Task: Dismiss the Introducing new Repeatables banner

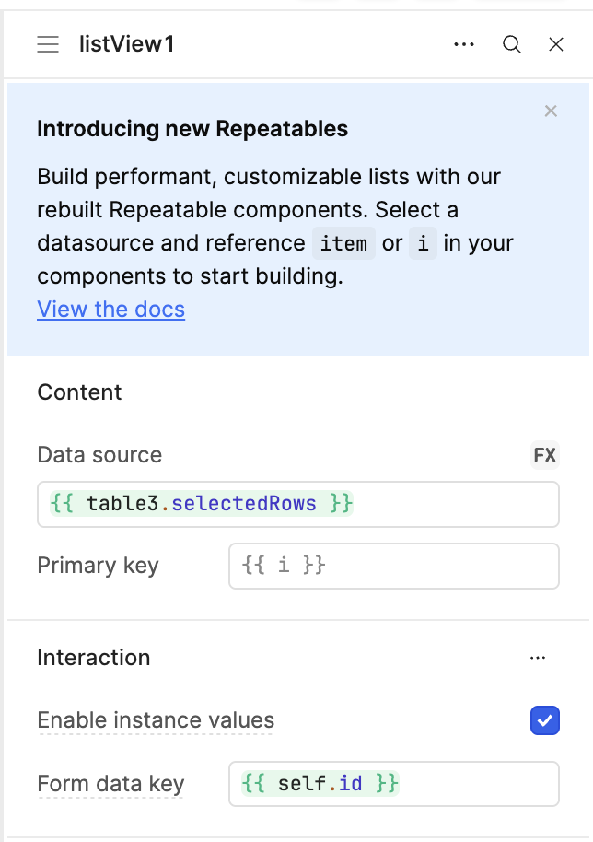Action: tap(551, 111)
